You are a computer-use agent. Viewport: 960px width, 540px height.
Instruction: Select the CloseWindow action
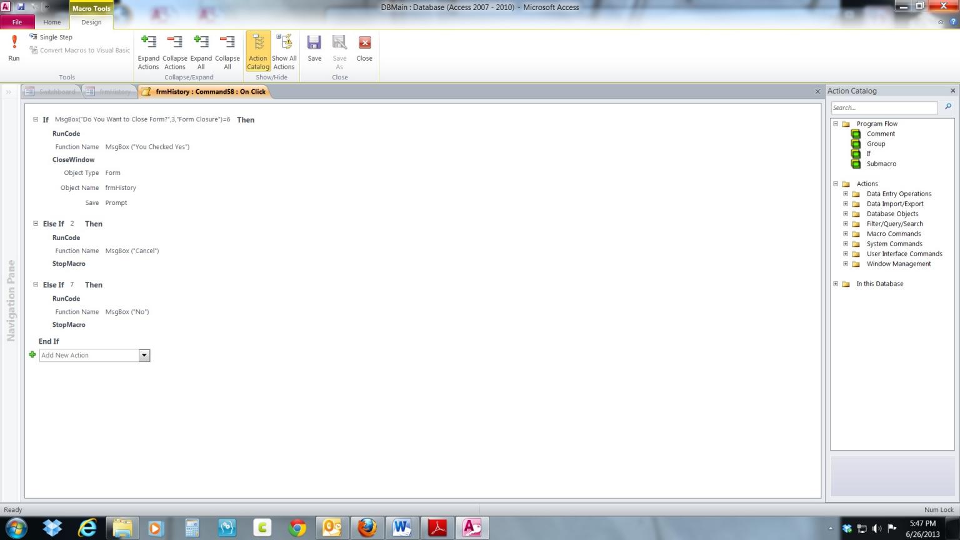click(x=74, y=159)
